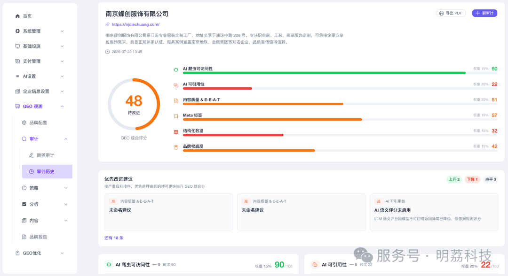Open the first 未命名建议 card

click(x=169, y=212)
